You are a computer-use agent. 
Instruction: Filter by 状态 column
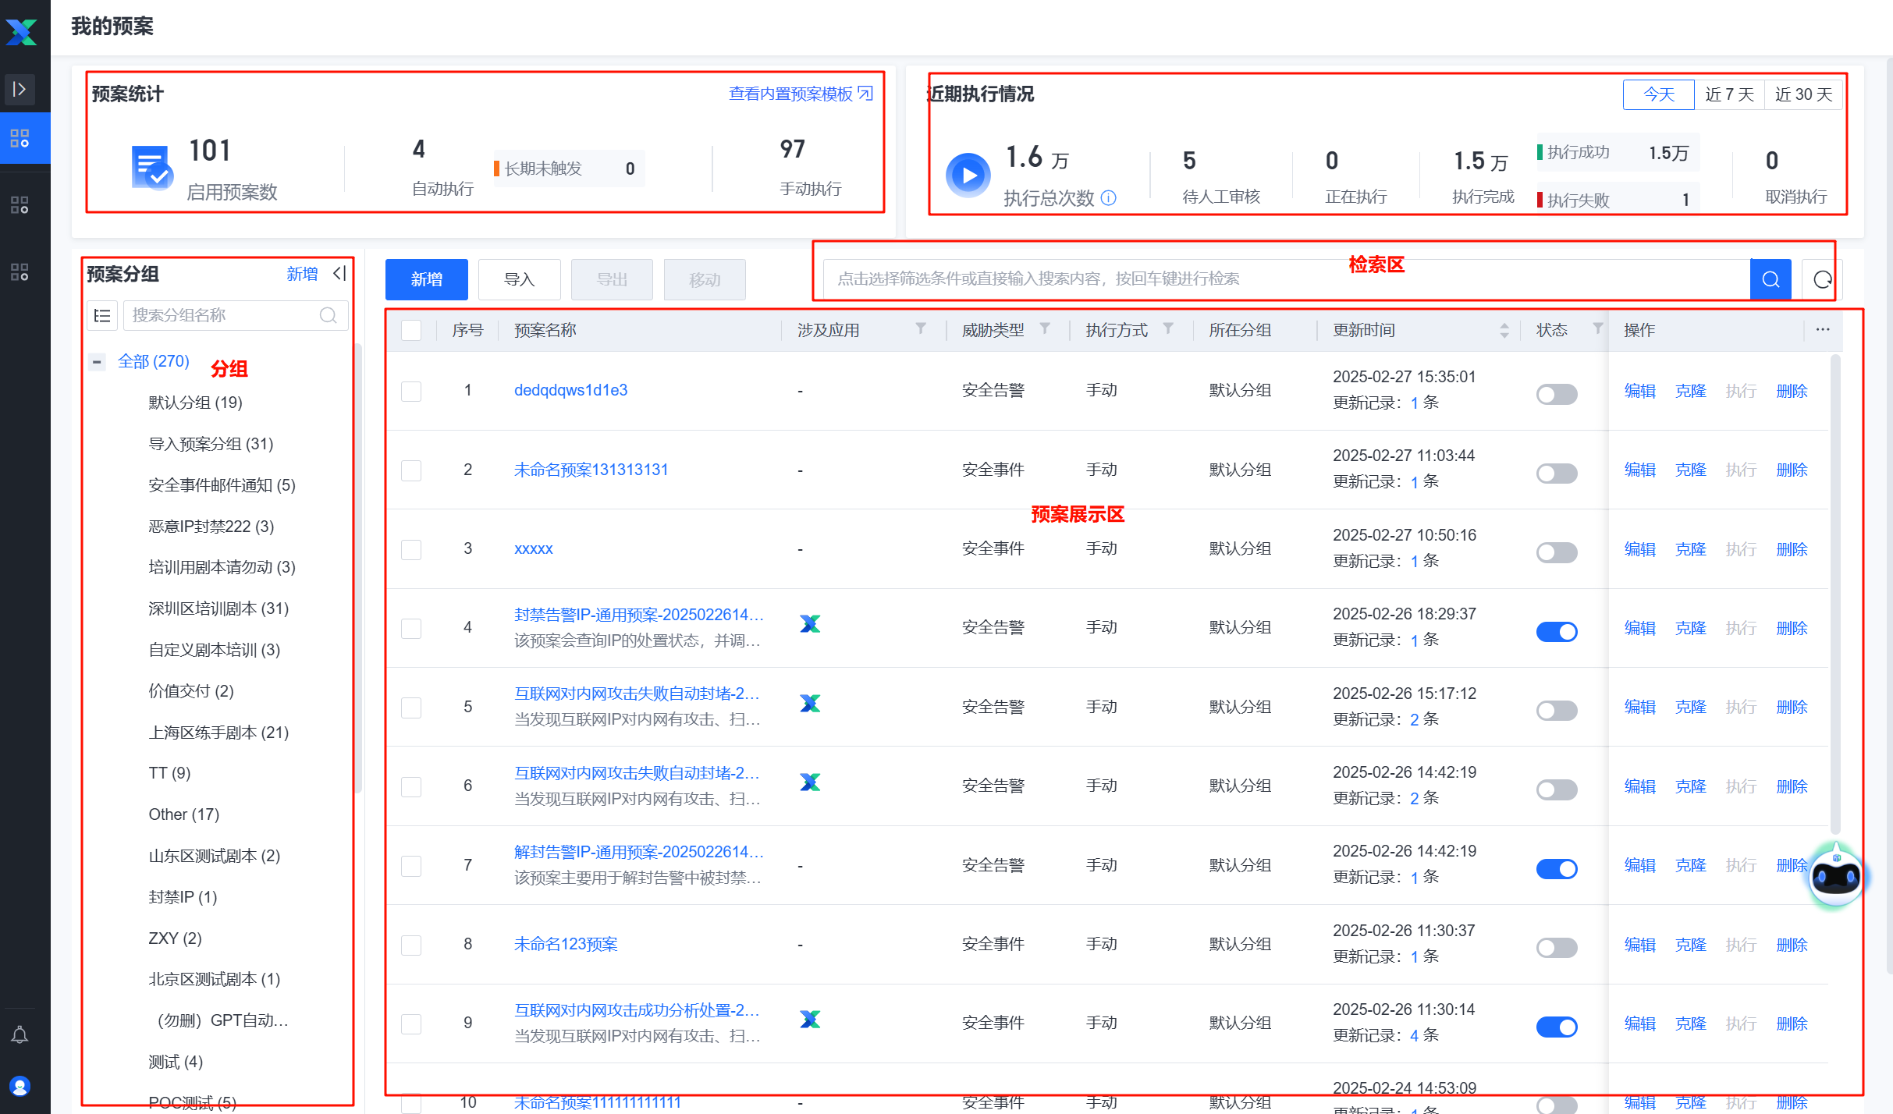click(1598, 329)
